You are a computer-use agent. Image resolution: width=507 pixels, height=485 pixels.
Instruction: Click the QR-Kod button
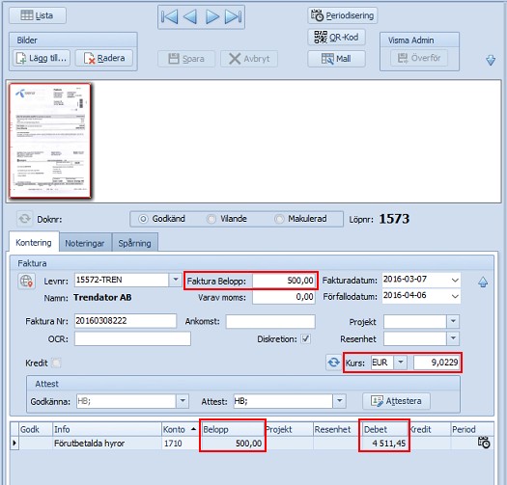336,38
